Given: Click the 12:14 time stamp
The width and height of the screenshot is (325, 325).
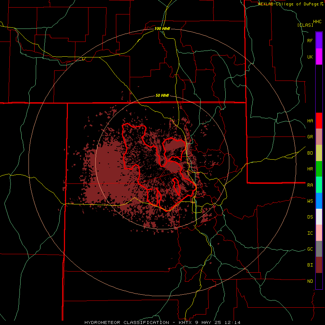Looking at the screenshot, I should [x=233, y=322].
